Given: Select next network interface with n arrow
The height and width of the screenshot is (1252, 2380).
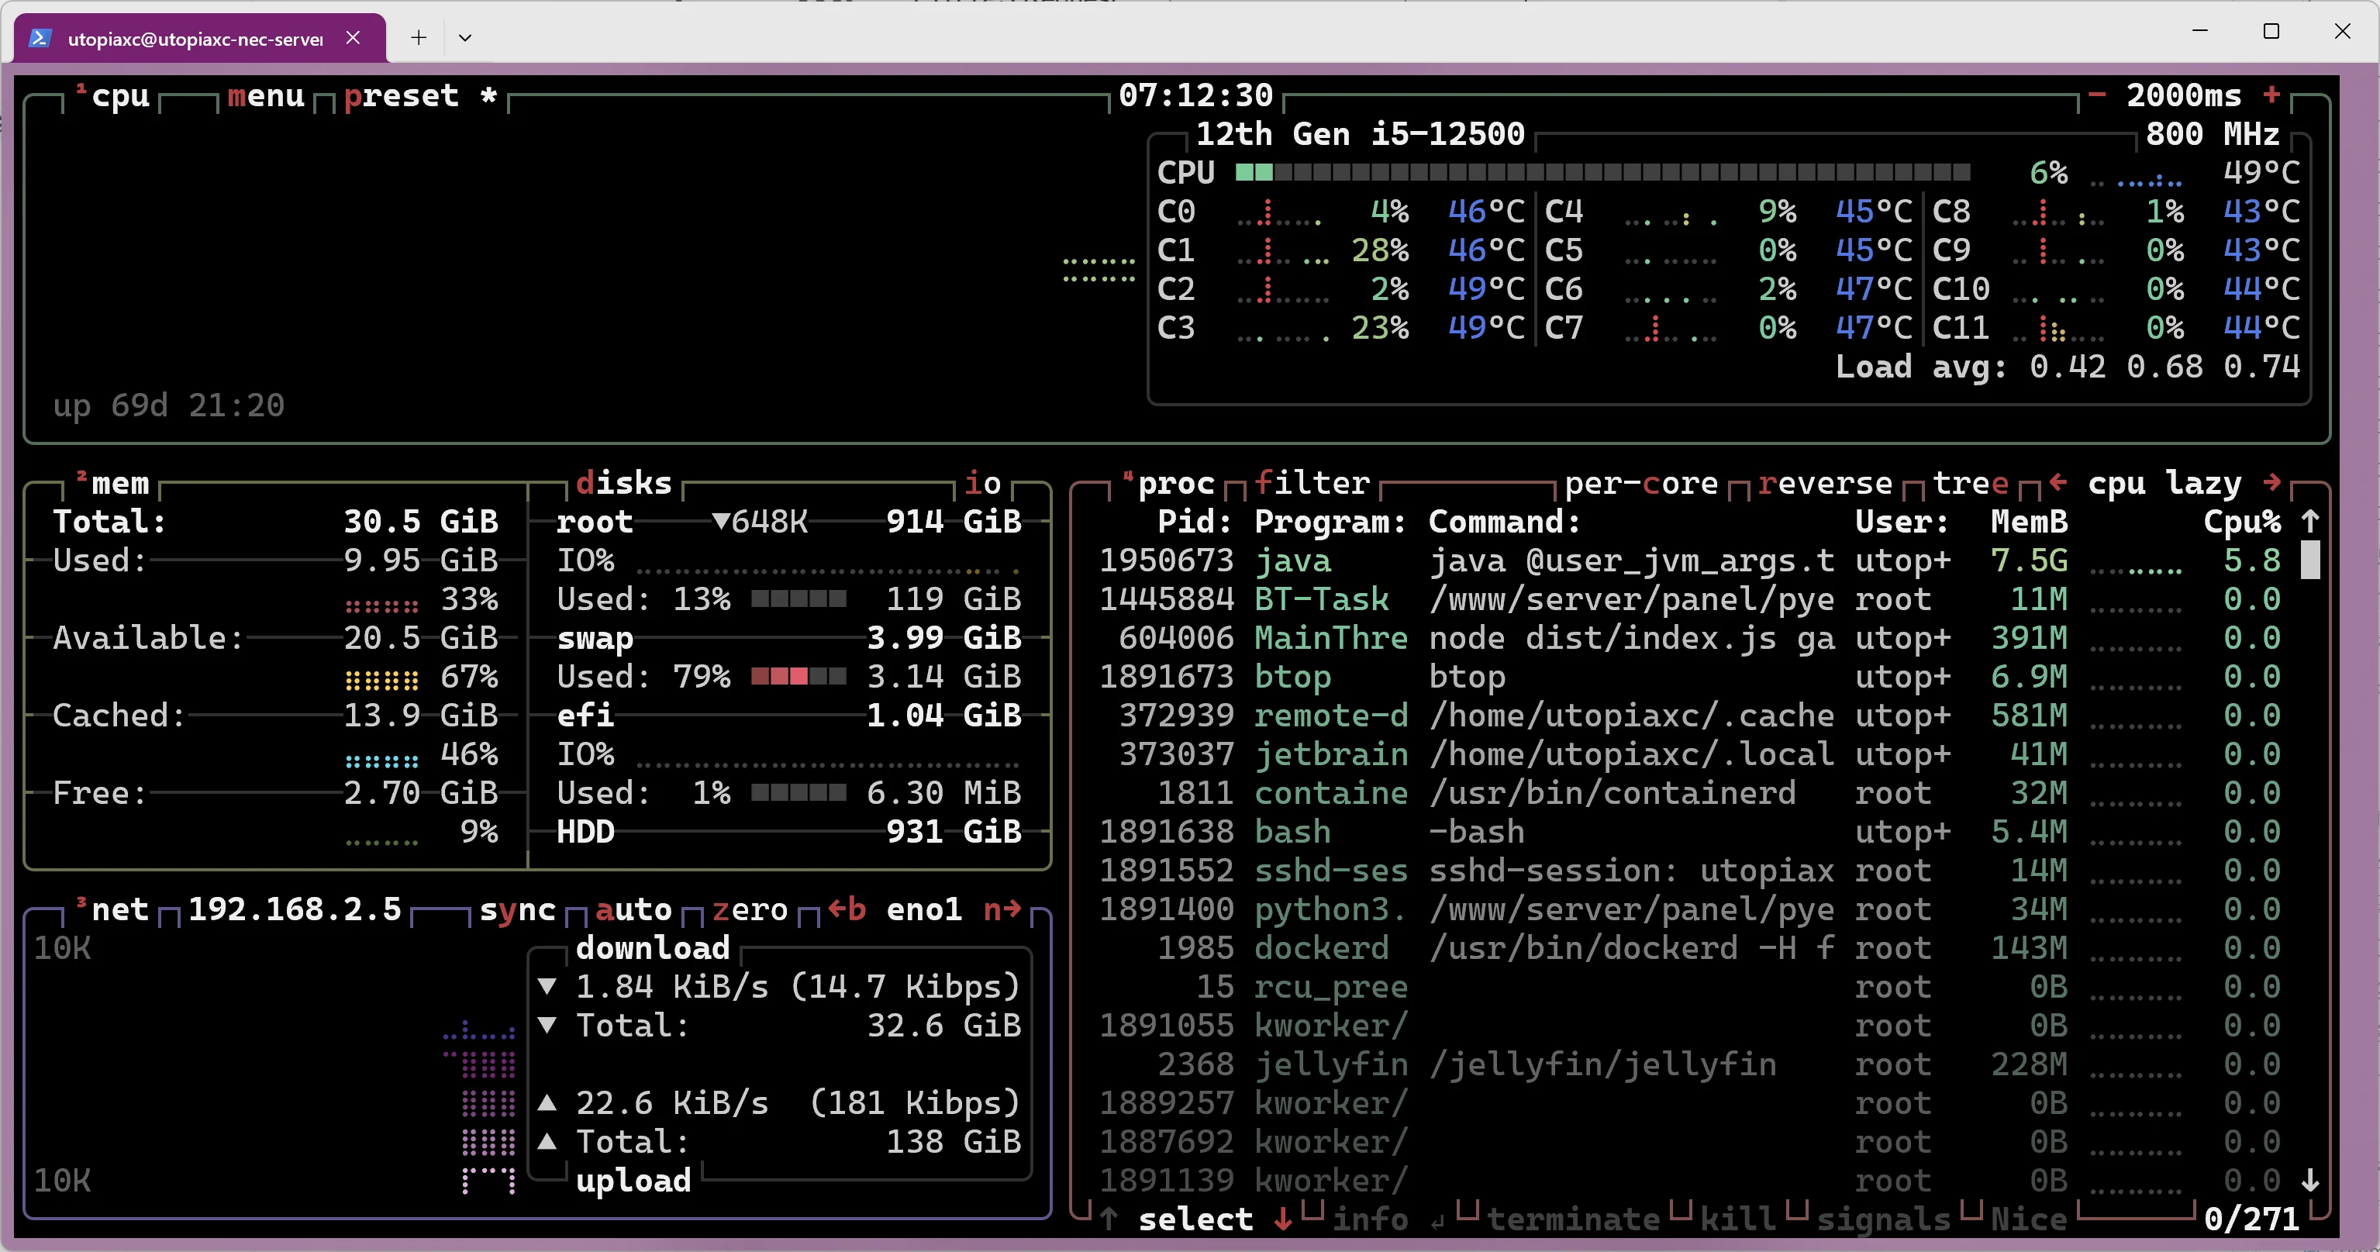Looking at the screenshot, I should click(x=1002, y=909).
